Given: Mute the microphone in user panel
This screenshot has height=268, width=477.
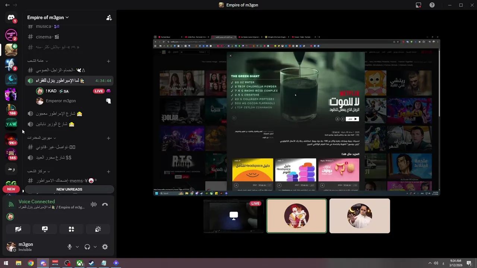Looking at the screenshot, I should click(x=69, y=247).
